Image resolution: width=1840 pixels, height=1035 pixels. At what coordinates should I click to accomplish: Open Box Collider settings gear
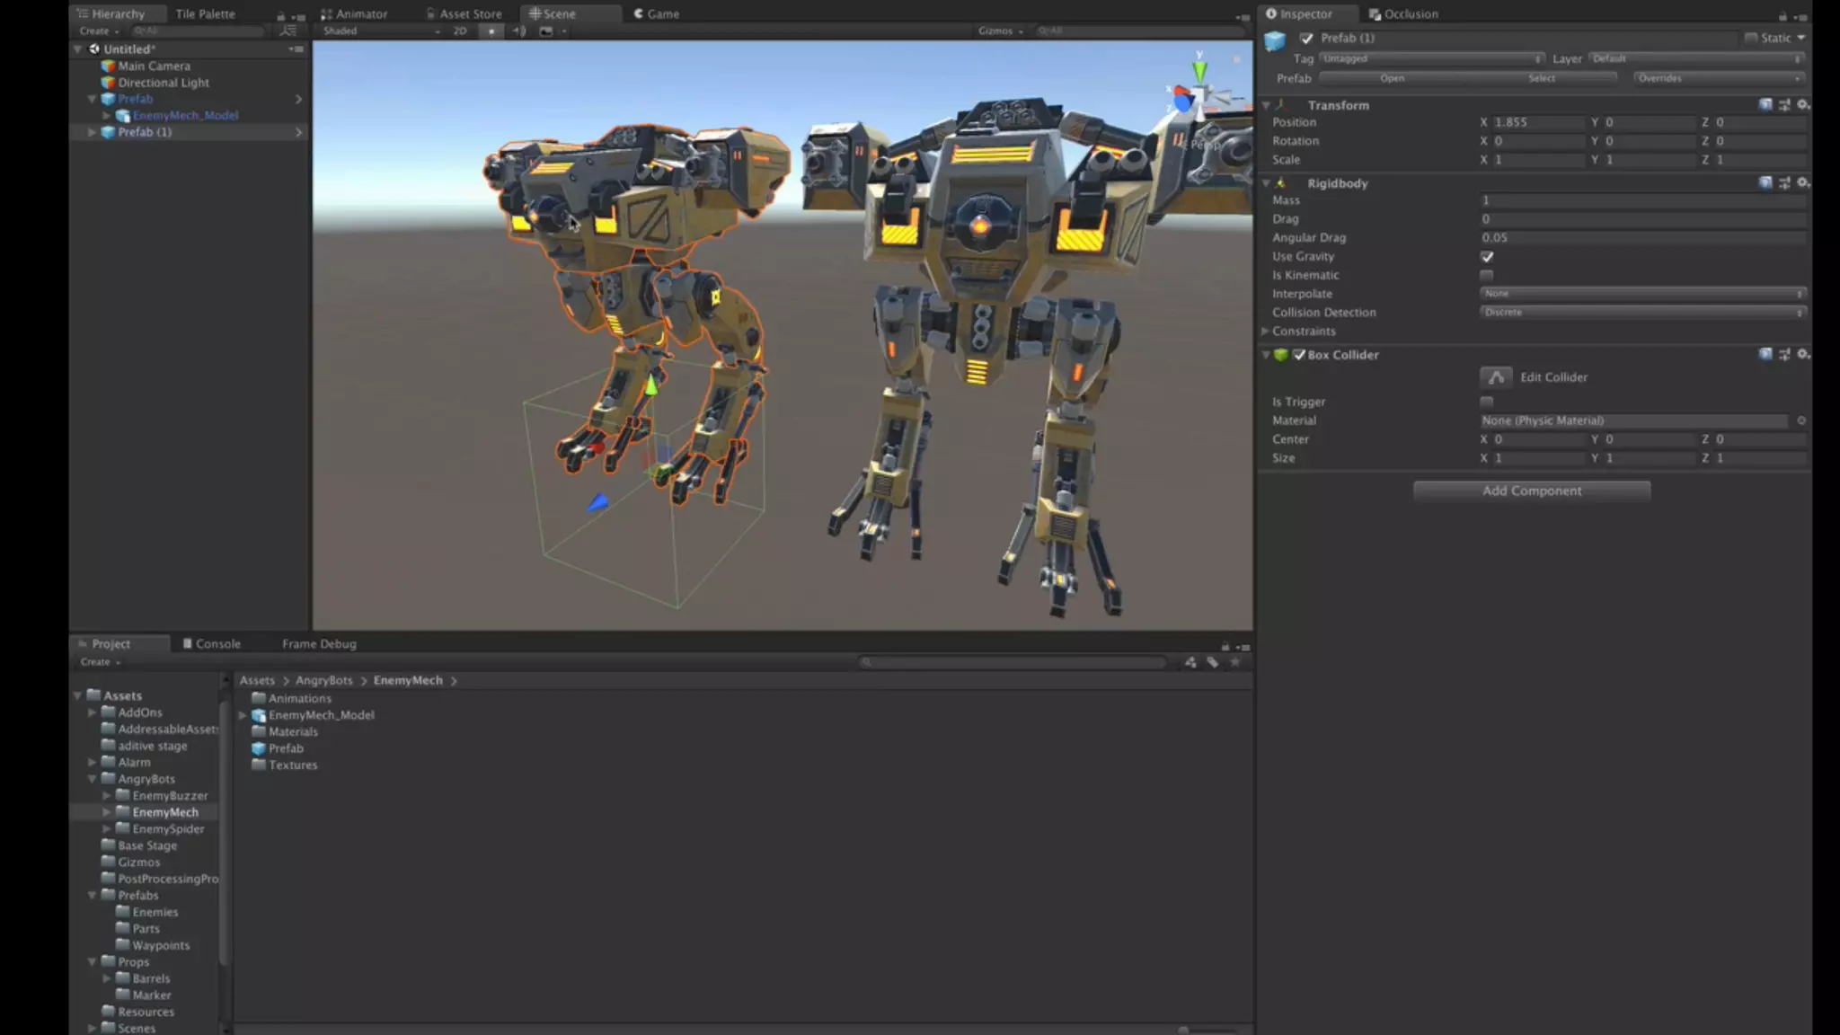[1802, 354]
